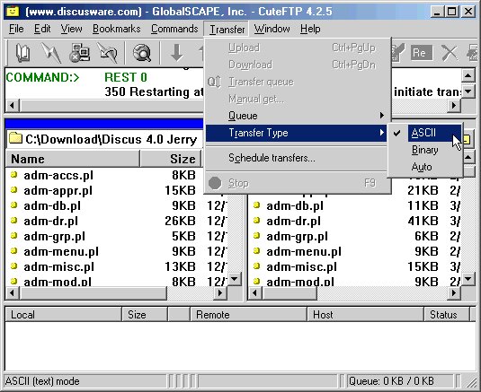Maximize the CuteFTP window

pyautogui.click(x=452, y=12)
